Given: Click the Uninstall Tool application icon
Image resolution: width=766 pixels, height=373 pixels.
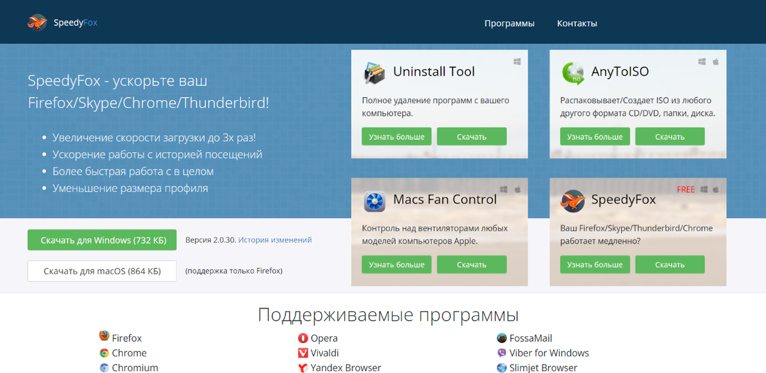Looking at the screenshot, I should 375,72.
